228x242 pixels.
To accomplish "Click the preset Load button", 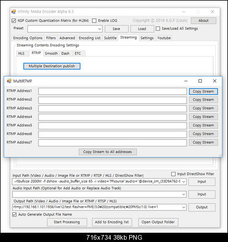I will point(142,29).
